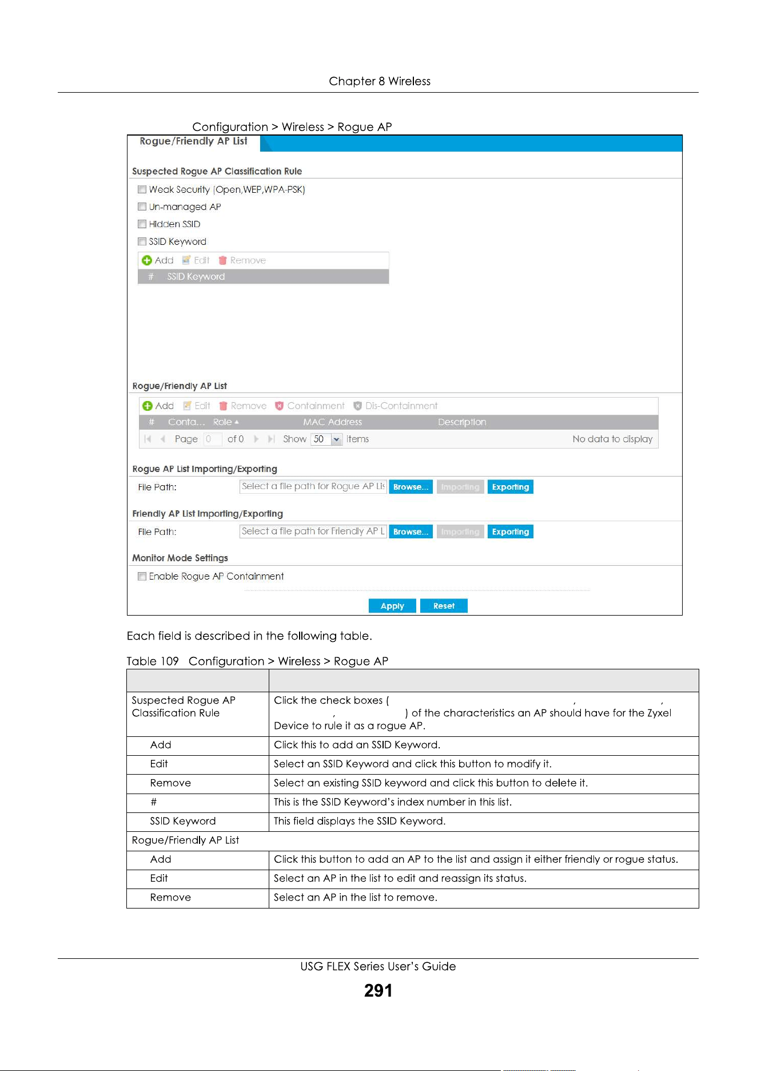Click page number 291
This screenshot has height=1071, width=757.
coord(378,991)
